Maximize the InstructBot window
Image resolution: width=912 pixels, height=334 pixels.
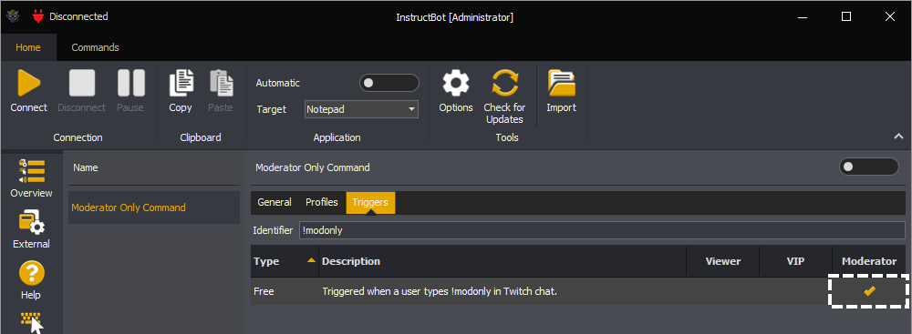tap(846, 17)
